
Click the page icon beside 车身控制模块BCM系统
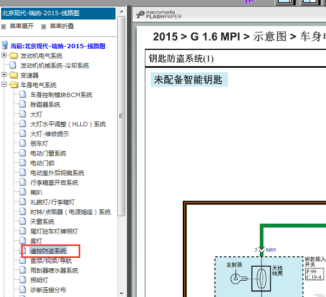[x=23, y=94]
